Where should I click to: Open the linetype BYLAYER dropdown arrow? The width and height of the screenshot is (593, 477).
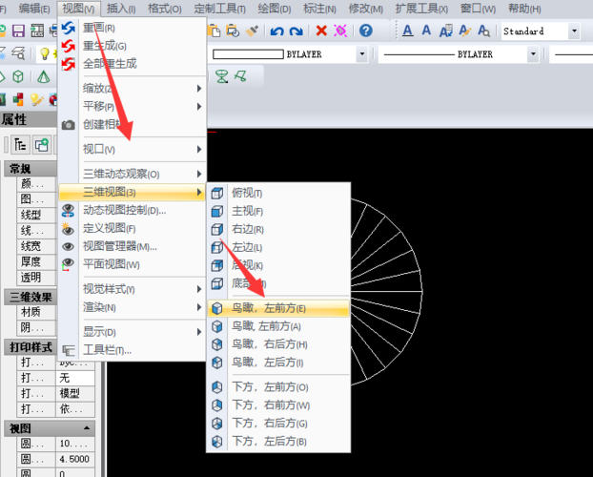[x=533, y=54]
